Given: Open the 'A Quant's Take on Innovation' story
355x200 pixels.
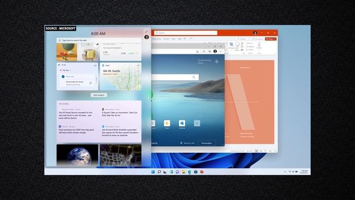Looking at the screenshot, I should (x=120, y=114).
